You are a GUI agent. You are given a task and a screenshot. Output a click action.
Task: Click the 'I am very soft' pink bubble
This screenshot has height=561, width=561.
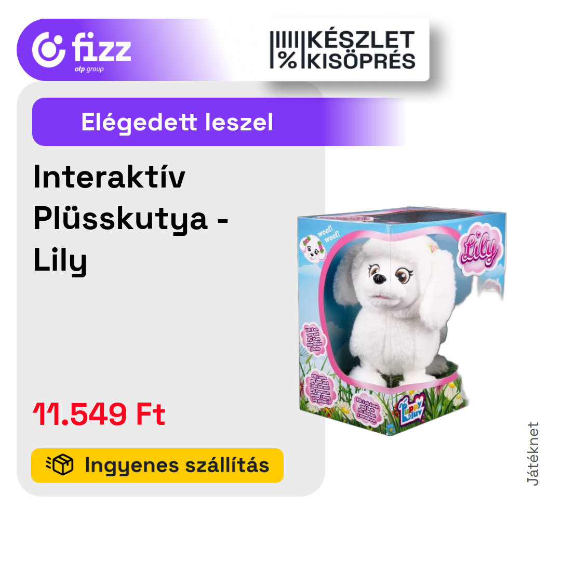[x=314, y=339]
